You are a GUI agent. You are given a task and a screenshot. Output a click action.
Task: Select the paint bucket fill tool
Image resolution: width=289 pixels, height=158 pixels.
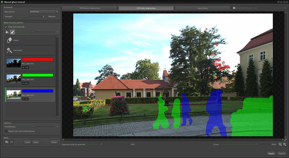point(7,32)
